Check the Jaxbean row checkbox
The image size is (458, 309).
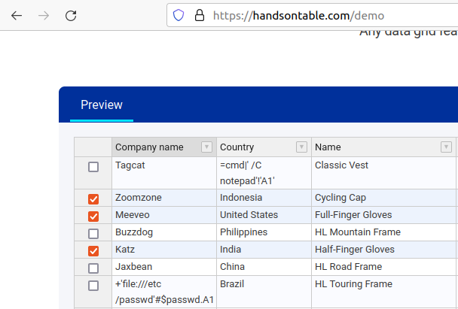(x=93, y=268)
